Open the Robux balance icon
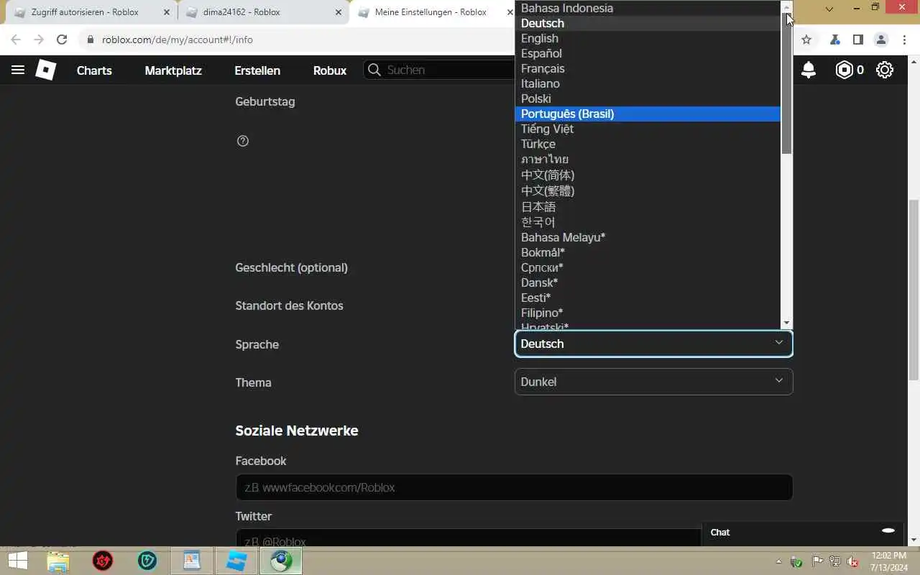This screenshot has height=575, width=920. click(x=844, y=70)
